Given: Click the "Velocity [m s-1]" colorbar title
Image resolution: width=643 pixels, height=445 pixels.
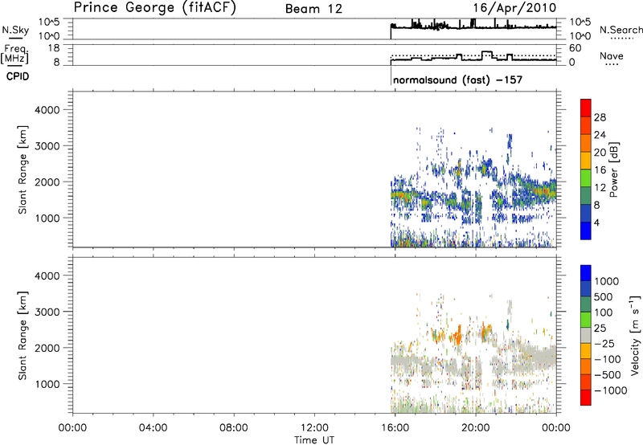Looking at the screenshot, I should click(635, 335).
